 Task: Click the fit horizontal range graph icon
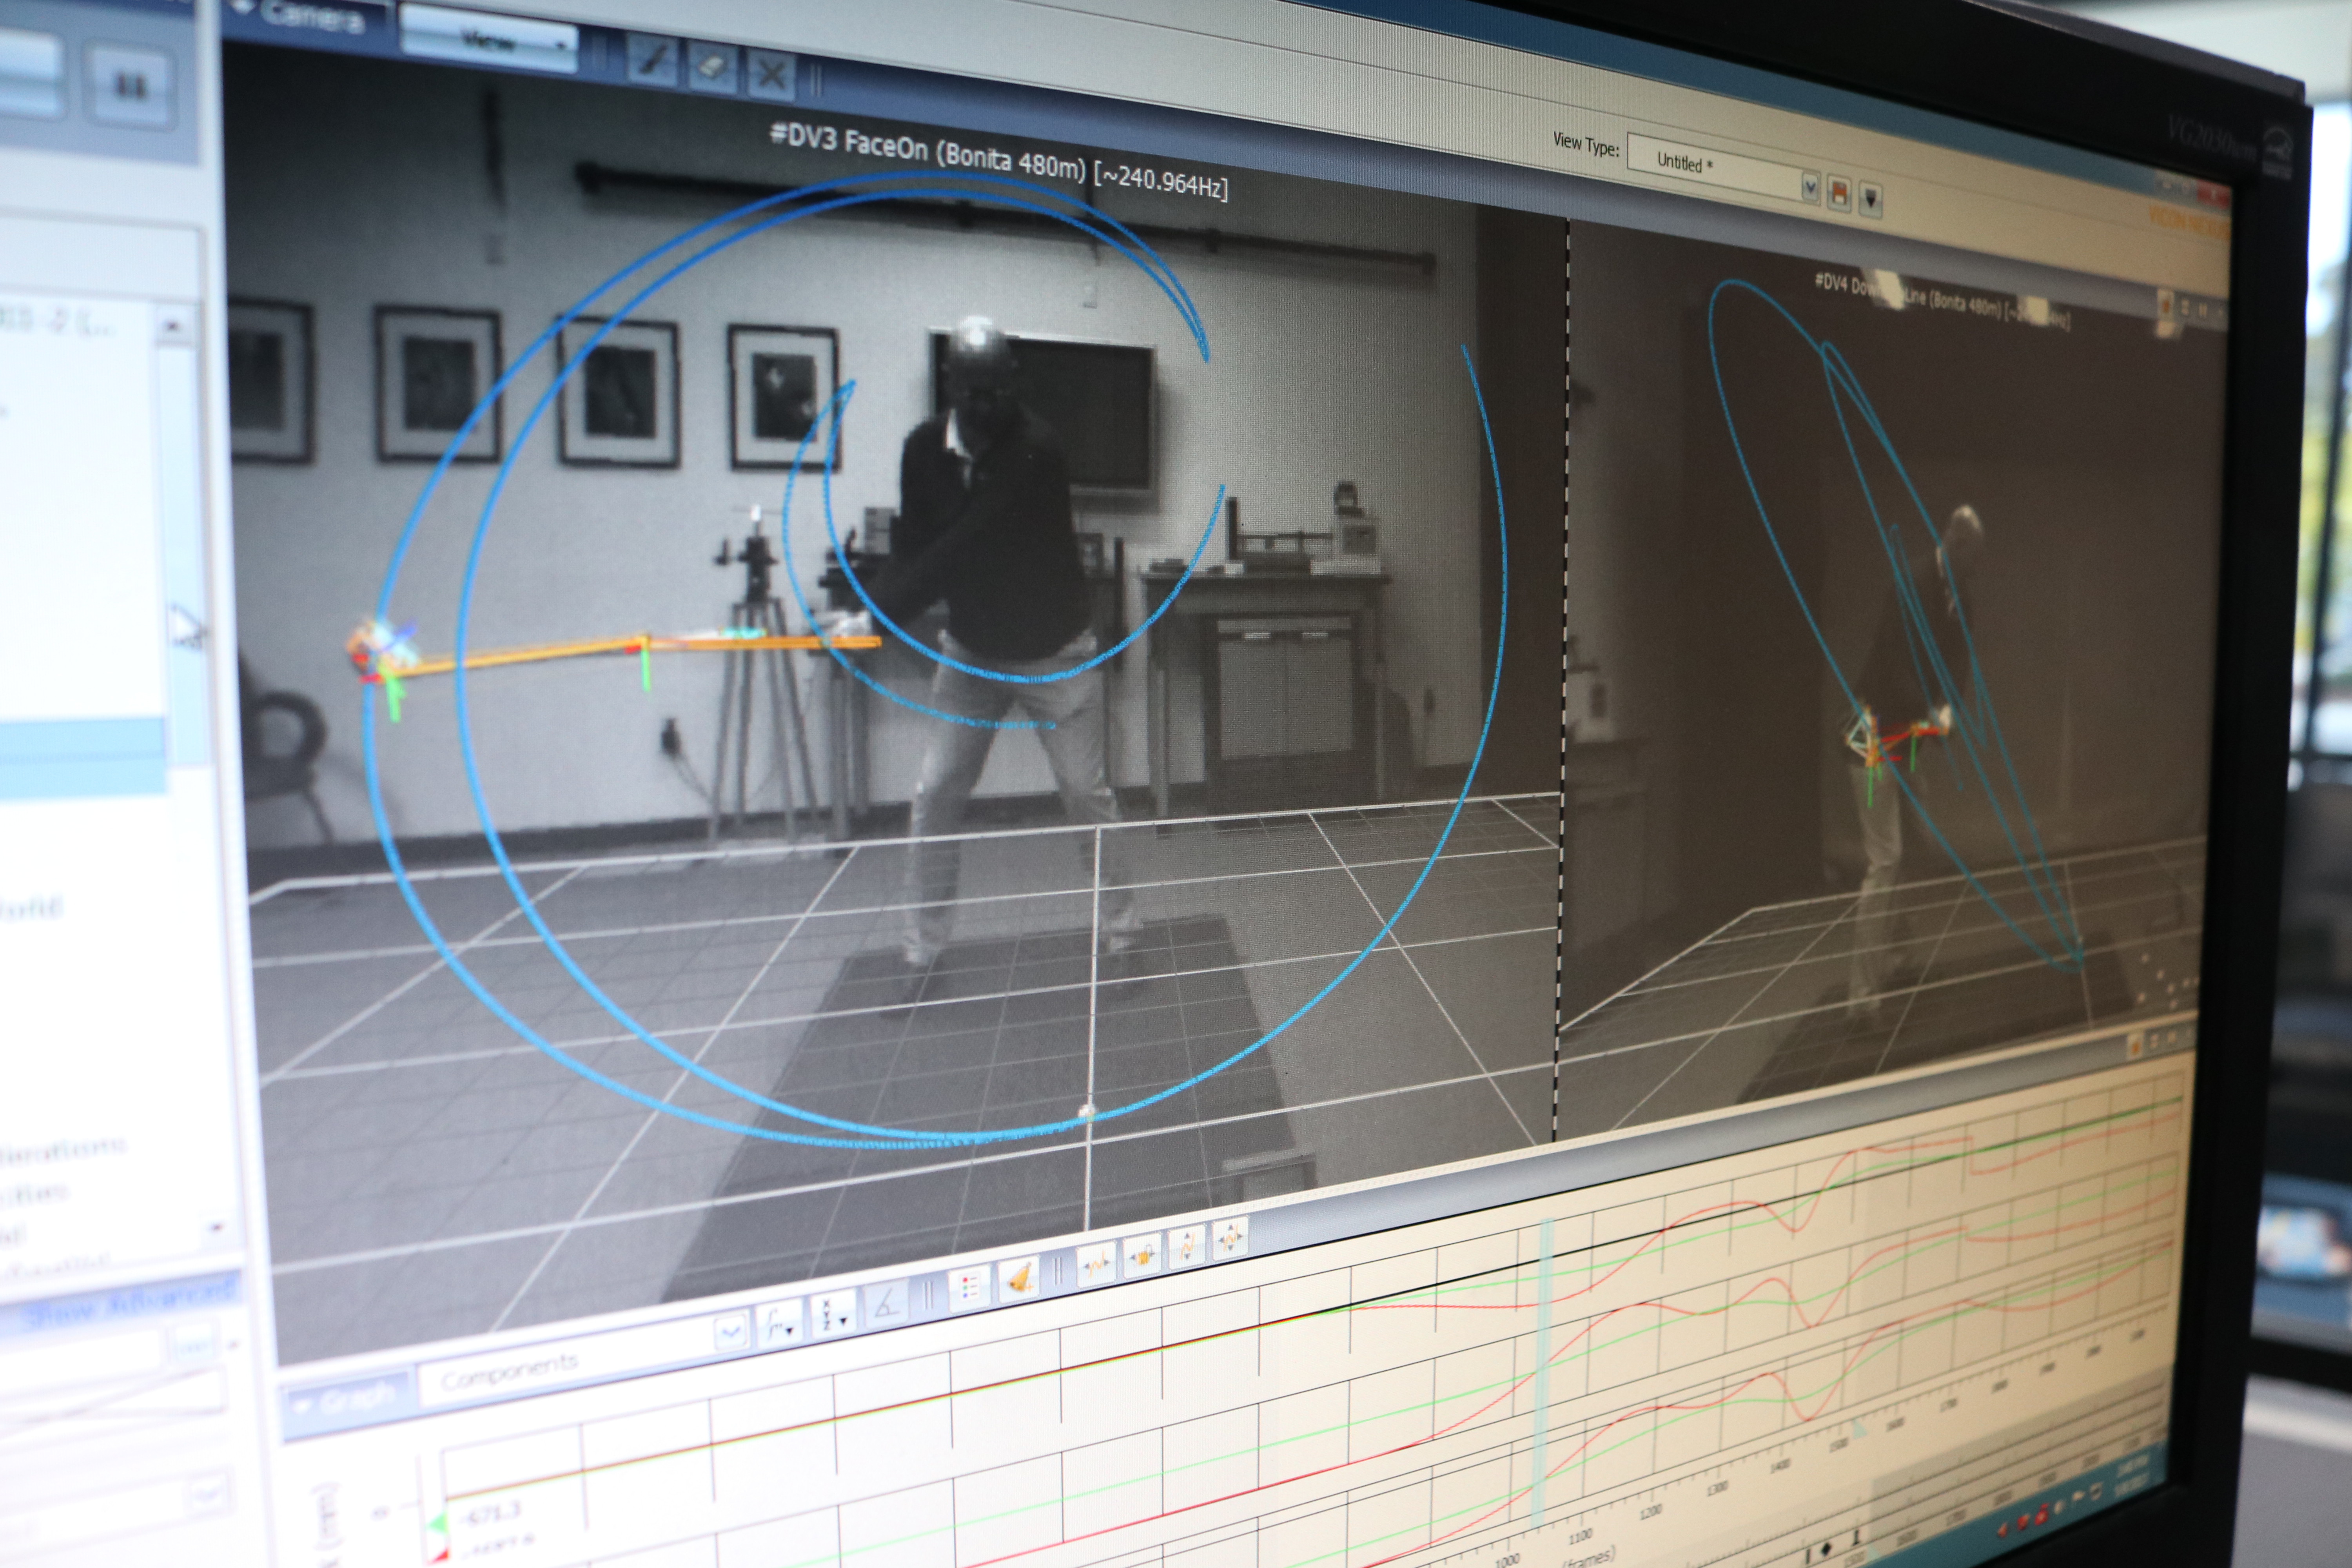(x=1097, y=1264)
